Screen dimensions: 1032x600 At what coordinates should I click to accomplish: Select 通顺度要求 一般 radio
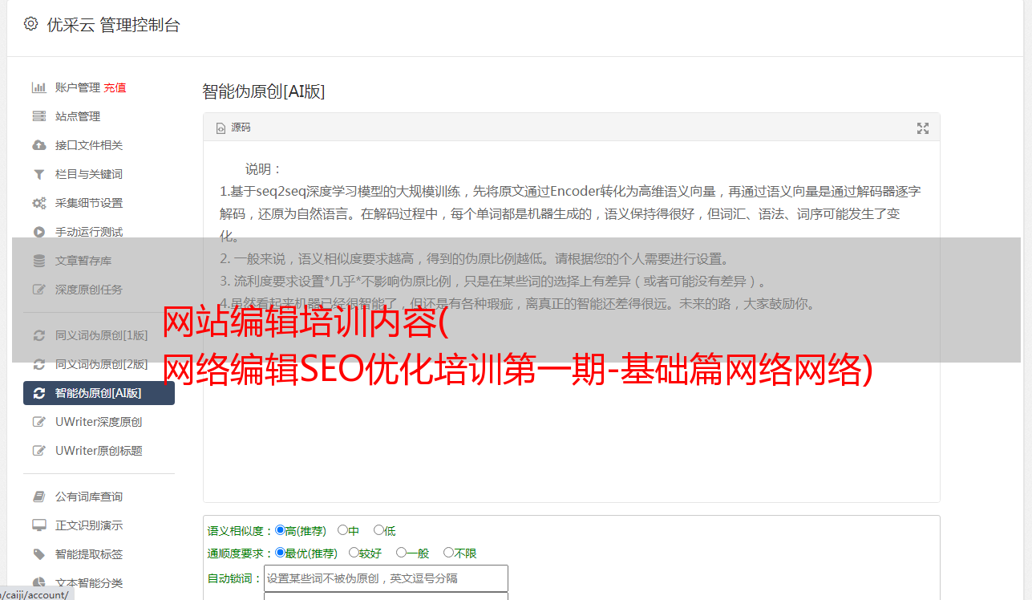[x=401, y=552]
